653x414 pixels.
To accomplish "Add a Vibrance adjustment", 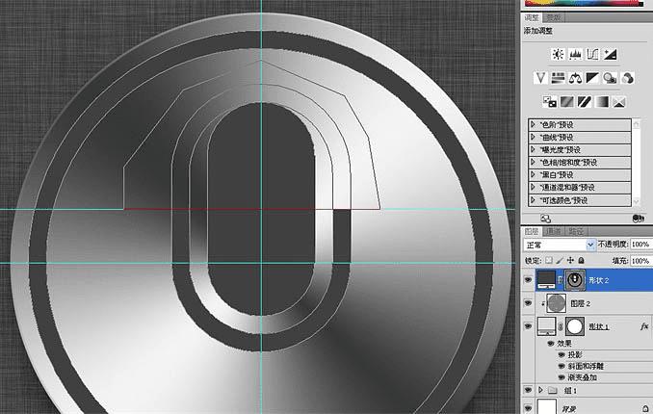I will click(540, 78).
